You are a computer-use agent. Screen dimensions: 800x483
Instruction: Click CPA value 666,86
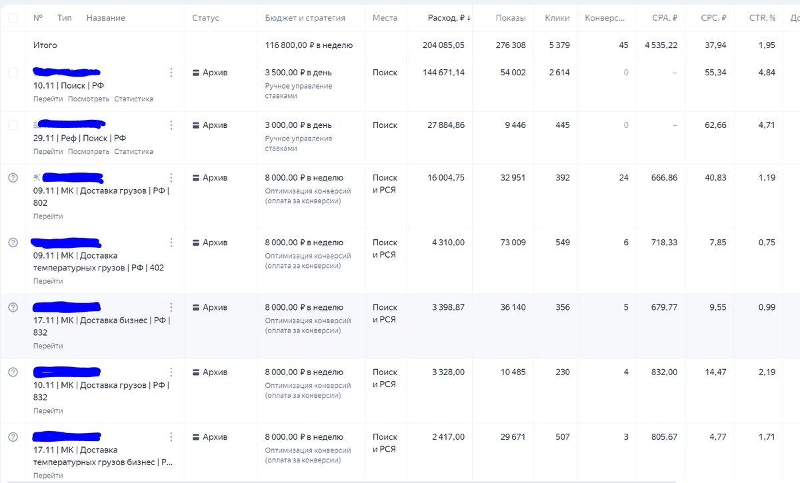(x=664, y=178)
